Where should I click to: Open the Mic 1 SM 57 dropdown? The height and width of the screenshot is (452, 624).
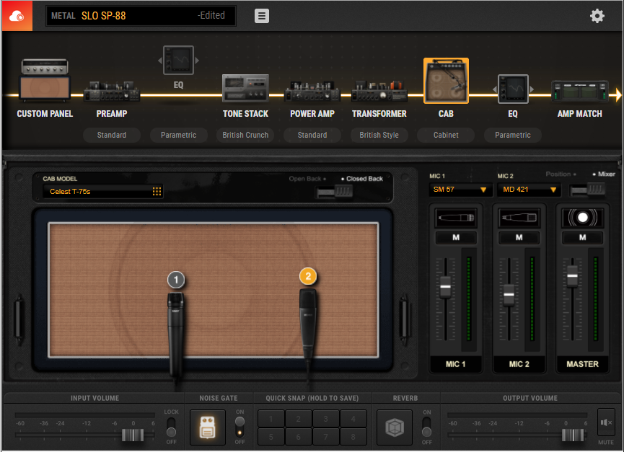pos(460,190)
